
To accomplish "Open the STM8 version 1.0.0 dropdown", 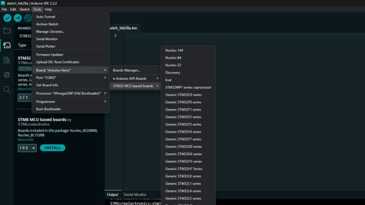I will tap(27, 148).
